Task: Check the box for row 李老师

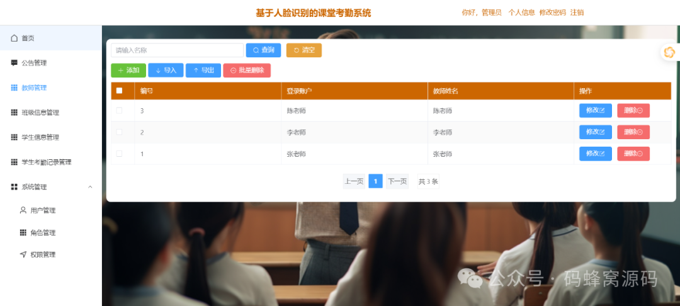Action: point(119,132)
